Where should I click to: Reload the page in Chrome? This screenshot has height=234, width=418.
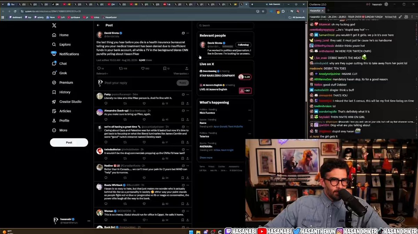[15, 11]
